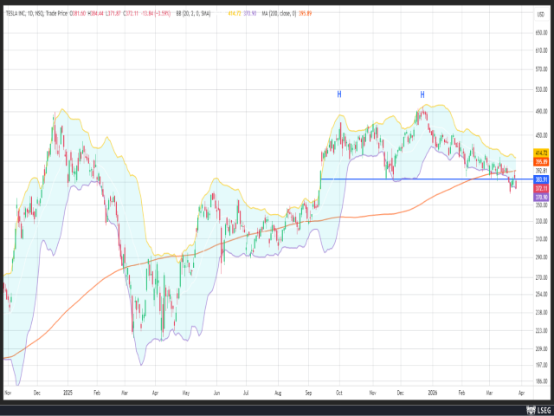Screen dimensions: 554x416
Task: Click the 270.00 price axis label
Action: click(542, 277)
